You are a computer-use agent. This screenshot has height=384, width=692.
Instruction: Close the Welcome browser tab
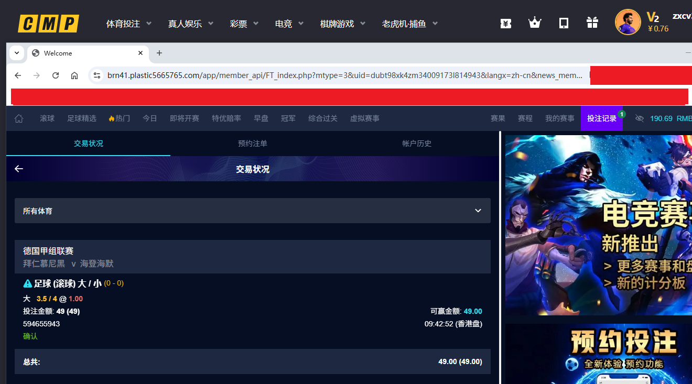(140, 53)
